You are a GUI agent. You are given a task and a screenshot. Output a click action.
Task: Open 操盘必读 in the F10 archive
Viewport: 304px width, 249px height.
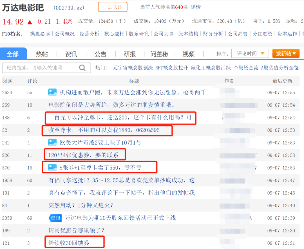[x=40, y=34]
